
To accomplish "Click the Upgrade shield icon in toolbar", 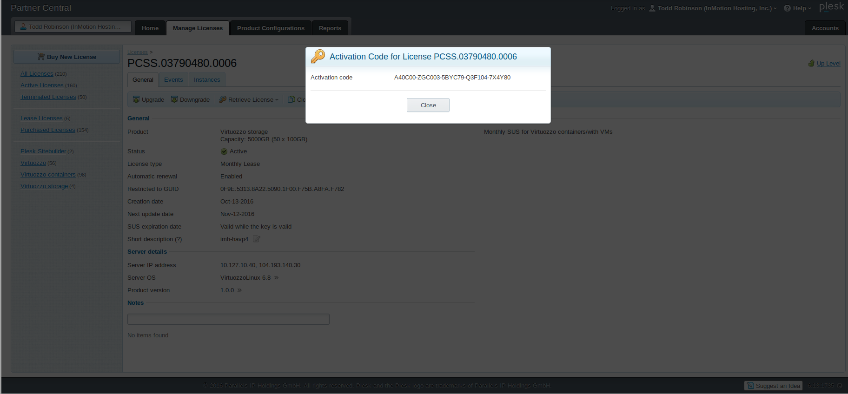I will 136,99.
